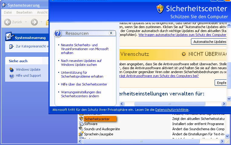Open the Datenschutzrichtlinie link
Viewport: 231px width, 145px height.
[x=172, y=110]
